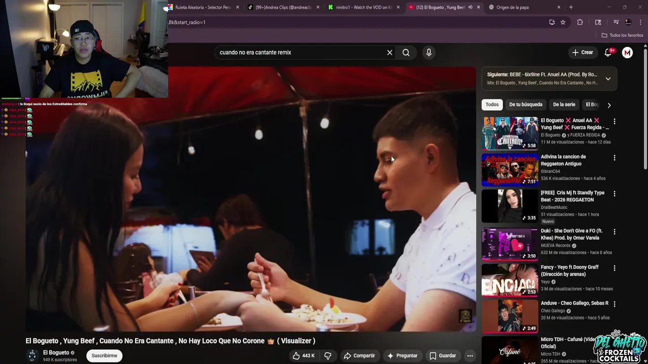Click the Preguntar button
Viewport: 648px width, 364px height.
pos(402,356)
